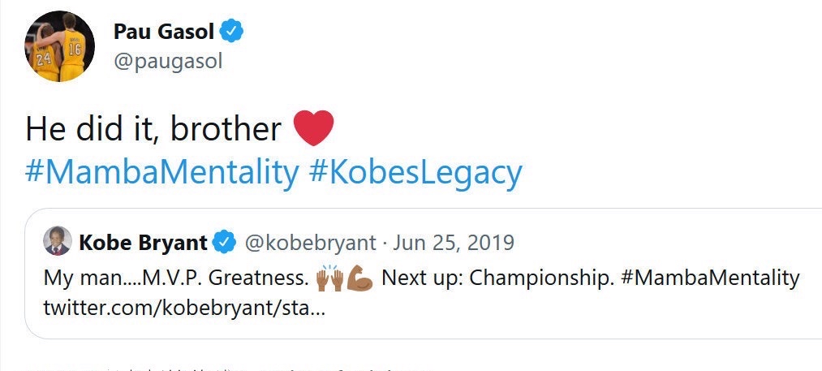
Task: Open the @kobebryant handle
Action: click(x=310, y=242)
